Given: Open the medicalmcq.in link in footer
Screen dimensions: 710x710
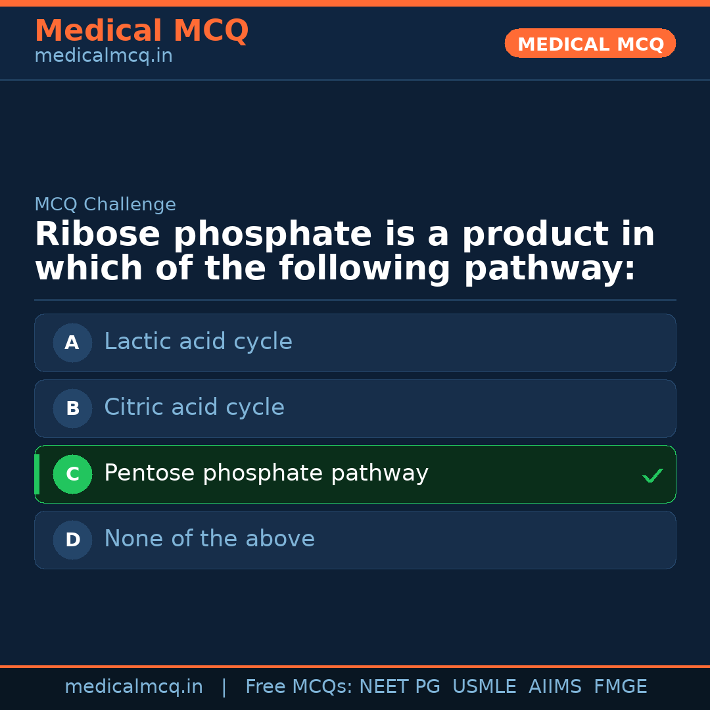Looking at the screenshot, I should (133, 687).
